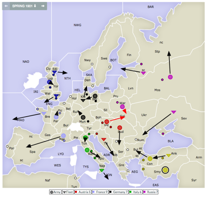The width and height of the screenshot is (207, 198).
Task: Click the Spa territory label
Action: pos(33,152)
